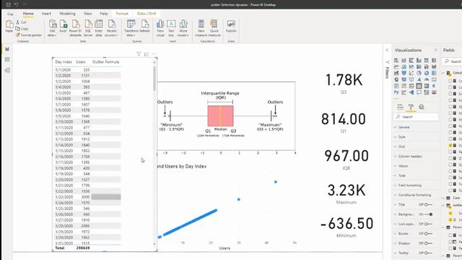Toggle the Lock aspect switch
462x260 pixels.
pos(428,224)
